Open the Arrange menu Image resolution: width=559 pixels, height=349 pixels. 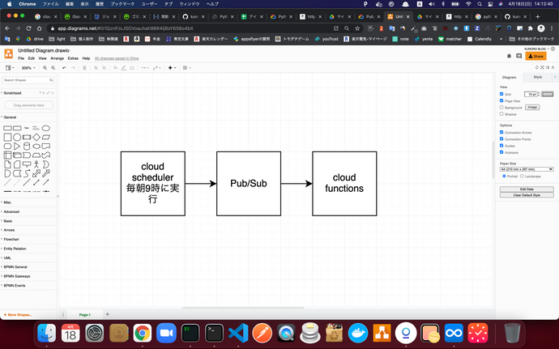[x=57, y=58]
